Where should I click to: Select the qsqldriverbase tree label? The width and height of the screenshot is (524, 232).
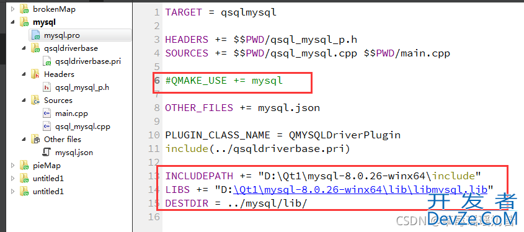pyautogui.click(x=71, y=48)
